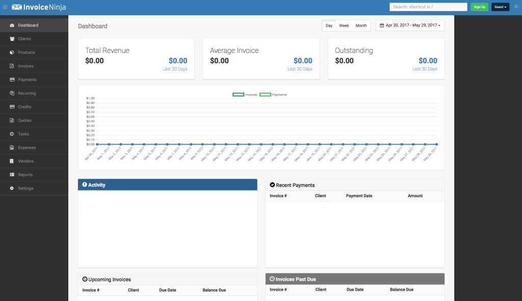
Task: Open Credits from the sidebar
Action: [x=34, y=107]
